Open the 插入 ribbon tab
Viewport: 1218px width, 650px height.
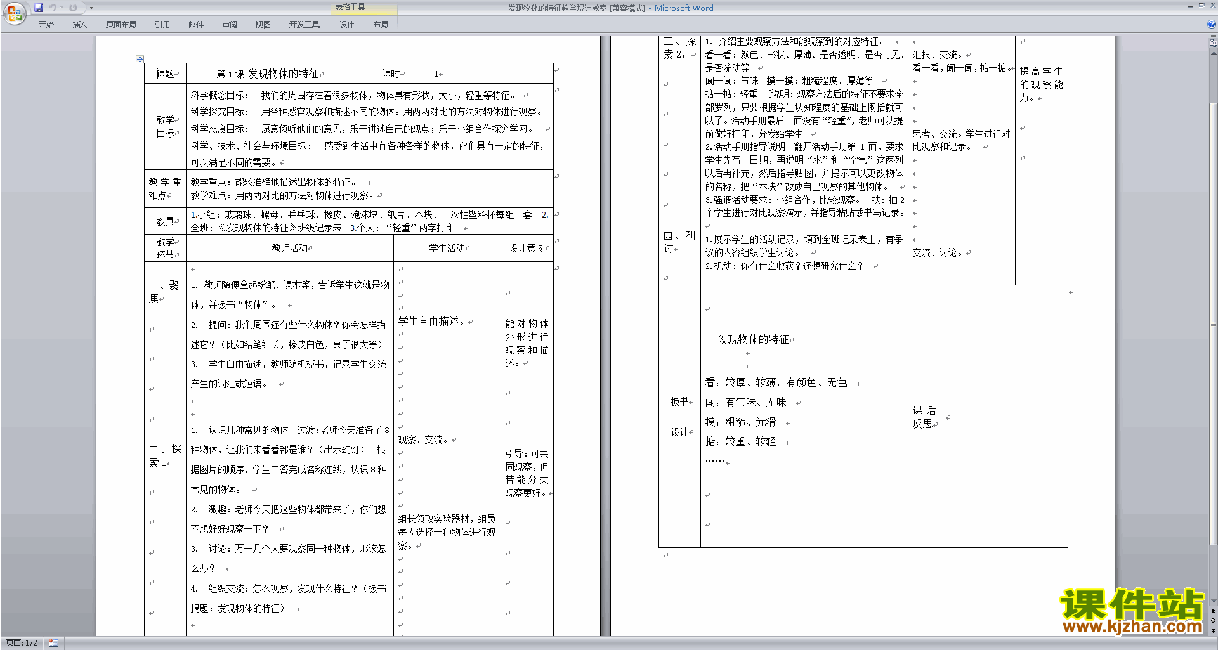79,24
